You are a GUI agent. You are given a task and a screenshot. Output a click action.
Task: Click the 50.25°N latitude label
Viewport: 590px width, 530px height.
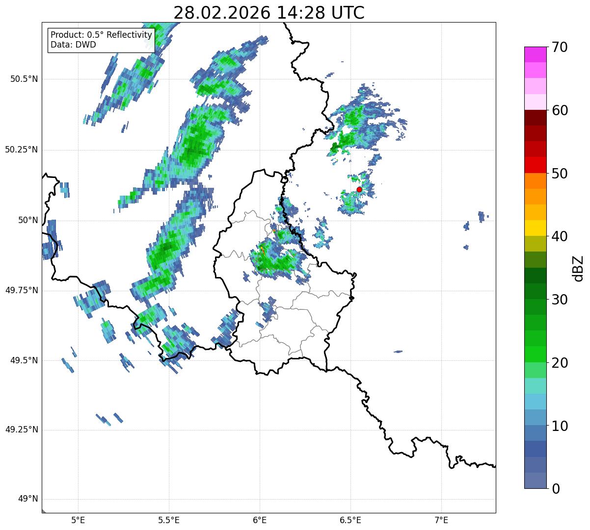[x=22, y=150]
